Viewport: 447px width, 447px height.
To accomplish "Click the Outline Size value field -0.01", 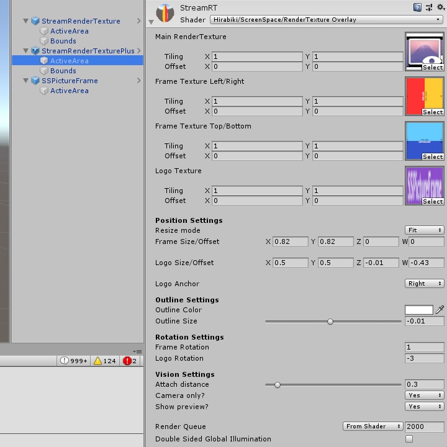I will point(425,321).
